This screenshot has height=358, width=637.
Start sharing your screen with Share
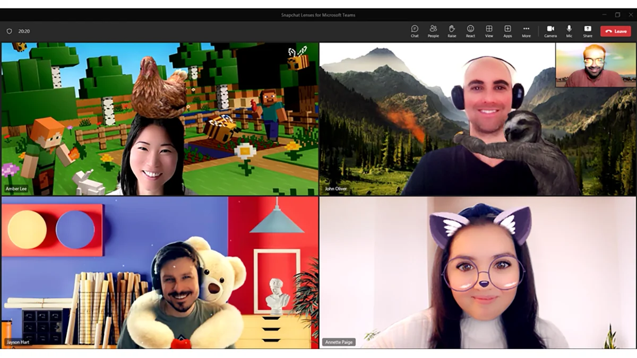(x=588, y=31)
